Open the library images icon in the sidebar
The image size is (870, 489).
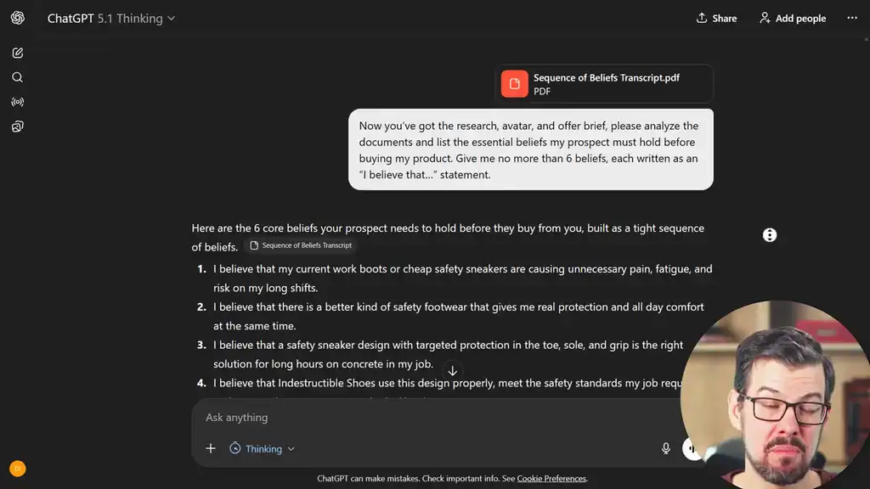point(17,126)
